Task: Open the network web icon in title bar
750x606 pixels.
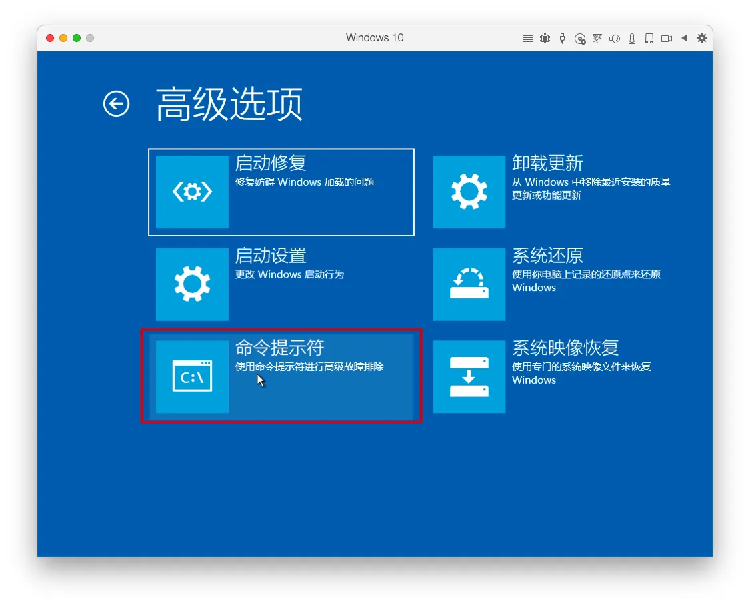Action: [x=597, y=38]
